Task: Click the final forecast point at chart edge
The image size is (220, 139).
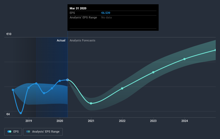Action: (x=215, y=50)
